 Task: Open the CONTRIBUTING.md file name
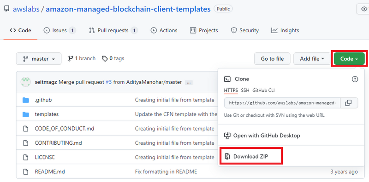coord(59,143)
